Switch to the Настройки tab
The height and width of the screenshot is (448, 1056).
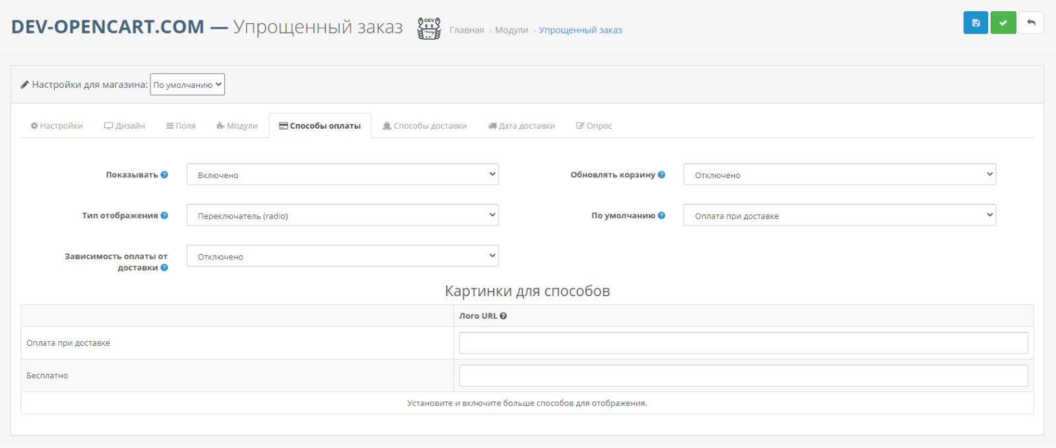tap(57, 126)
